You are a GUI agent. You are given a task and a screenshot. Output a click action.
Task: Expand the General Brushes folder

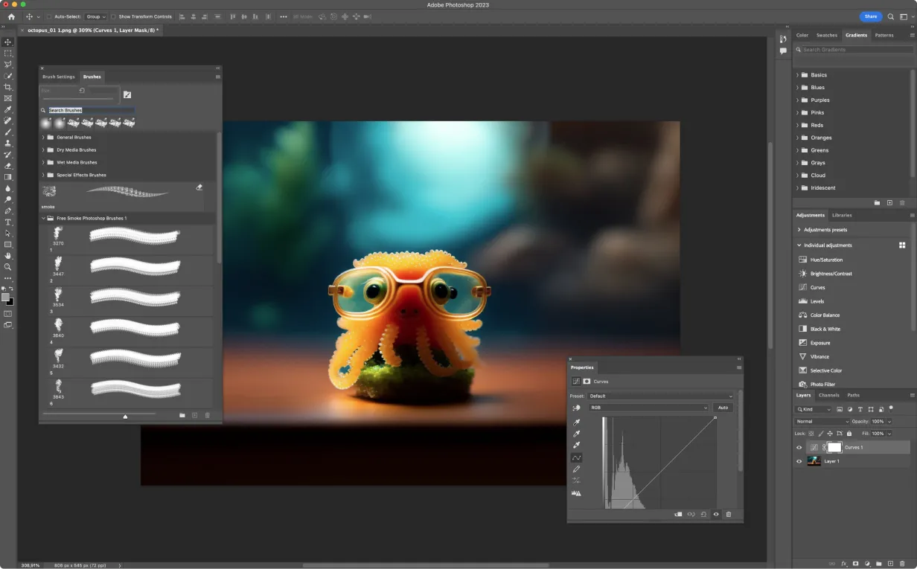pos(43,138)
